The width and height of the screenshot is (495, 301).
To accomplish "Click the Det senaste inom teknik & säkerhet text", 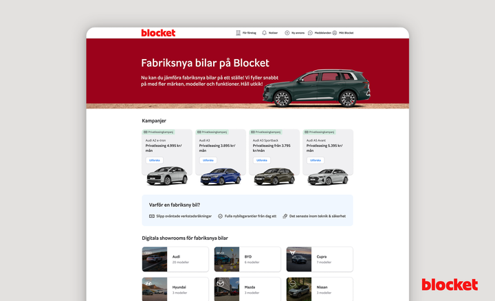I will pyautogui.click(x=318, y=216).
